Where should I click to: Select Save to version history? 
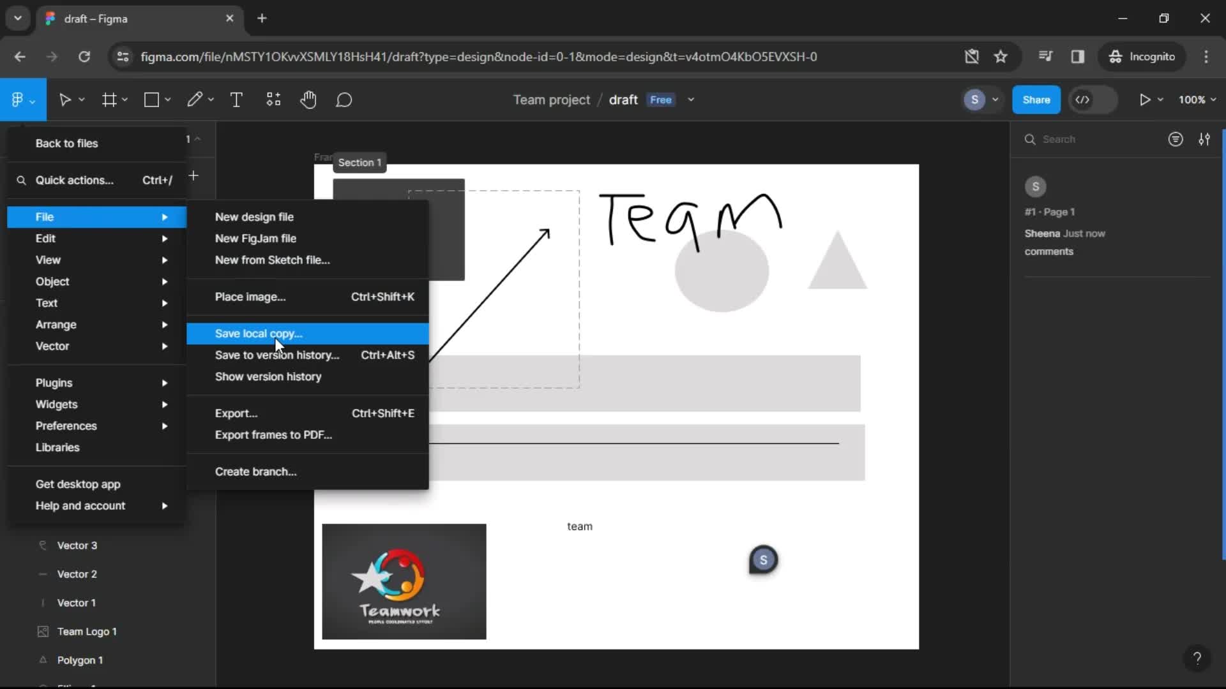(x=307, y=355)
